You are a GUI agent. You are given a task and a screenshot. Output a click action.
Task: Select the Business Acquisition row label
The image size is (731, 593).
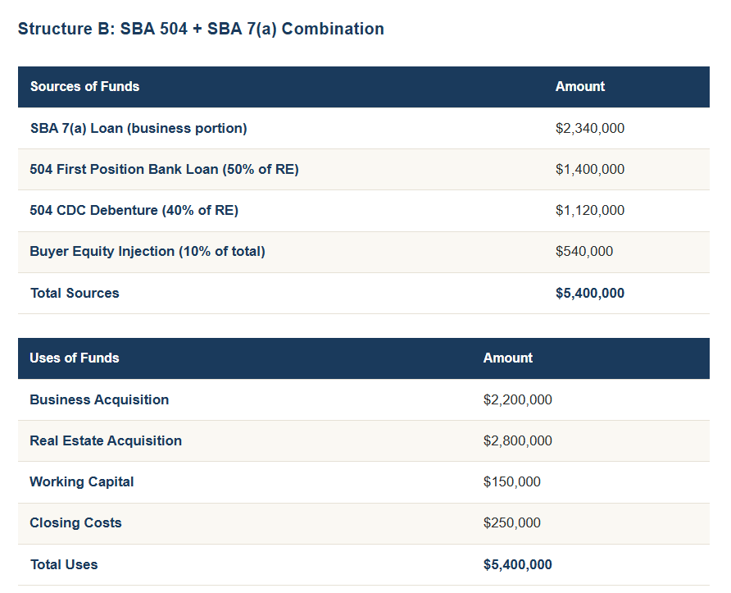pos(99,399)
